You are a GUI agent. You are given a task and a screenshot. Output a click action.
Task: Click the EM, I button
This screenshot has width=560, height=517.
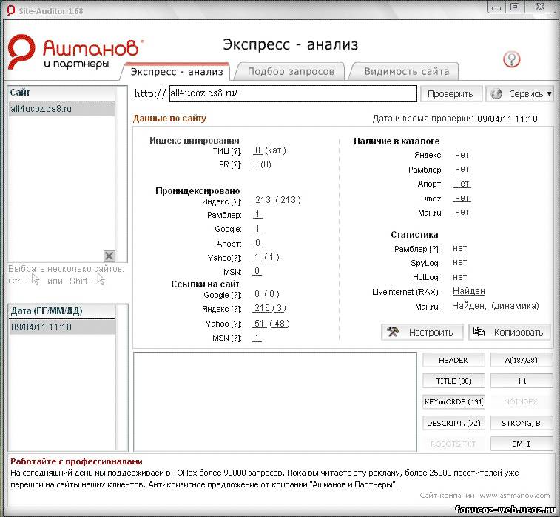coord(521,444)
